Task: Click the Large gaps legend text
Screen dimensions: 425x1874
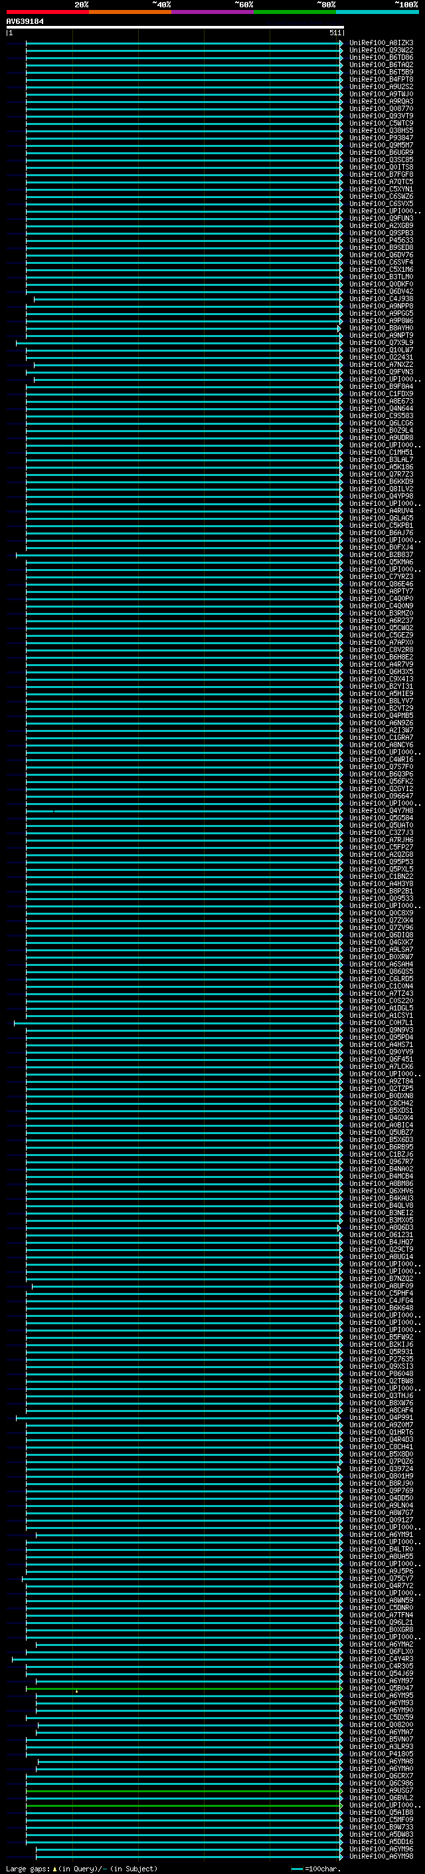Action: tap(82, 1868)
